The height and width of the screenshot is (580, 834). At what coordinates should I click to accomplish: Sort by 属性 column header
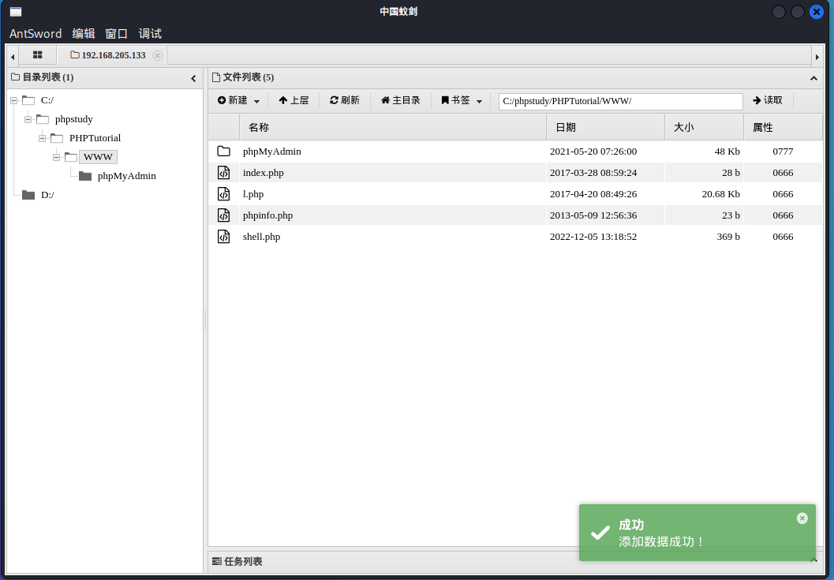pyautogui.click(x=783, y=127)
